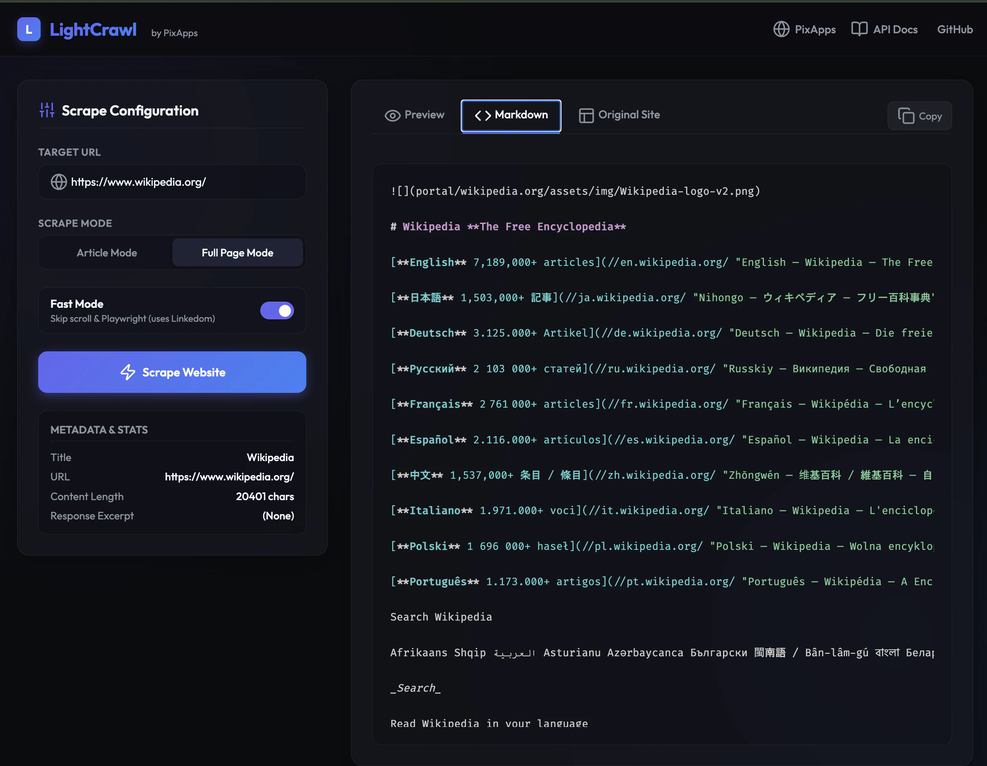Select Full Page Mode scrape option
Image resolution: width=987 pixels, height=766 pixels.
(238, 252)
